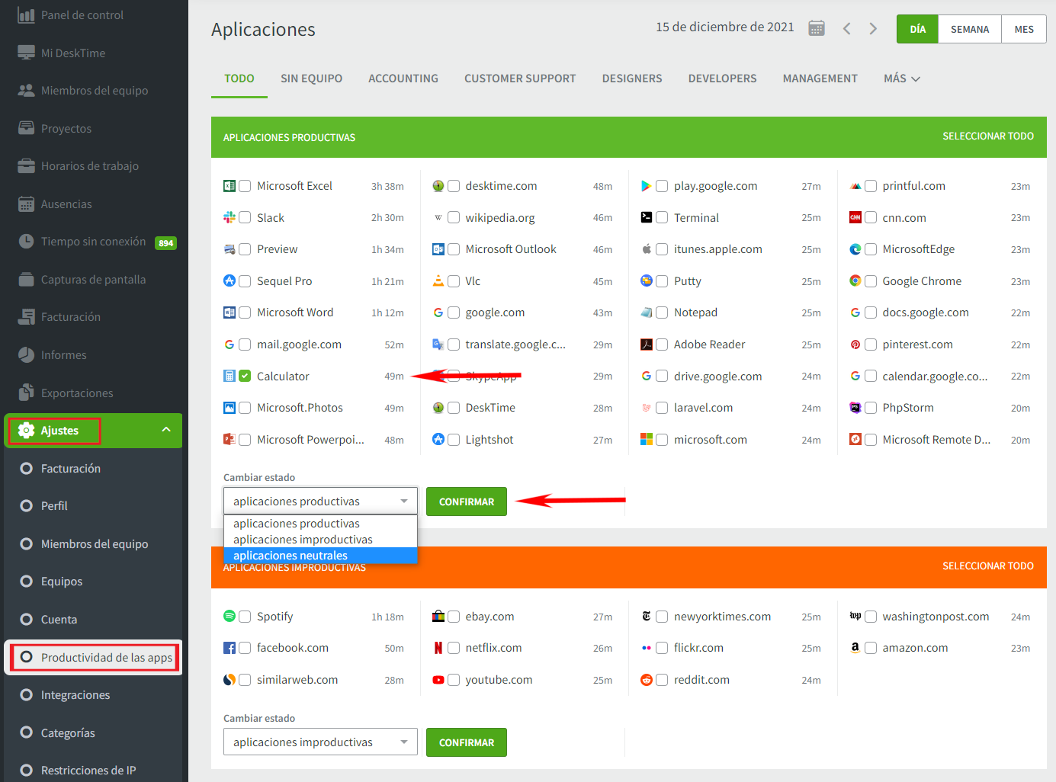This screenshot has width=1056, height=782.
Task: Click the calendar date picker icon
Action: click(x=816, y=28)
